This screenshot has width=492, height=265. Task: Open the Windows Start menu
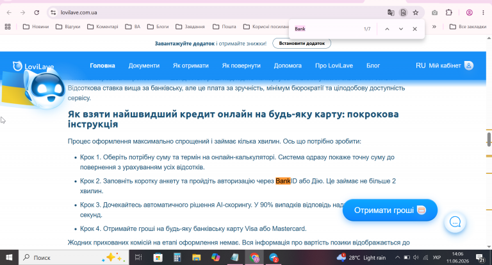pyautogui.click(x=9, y=257)
